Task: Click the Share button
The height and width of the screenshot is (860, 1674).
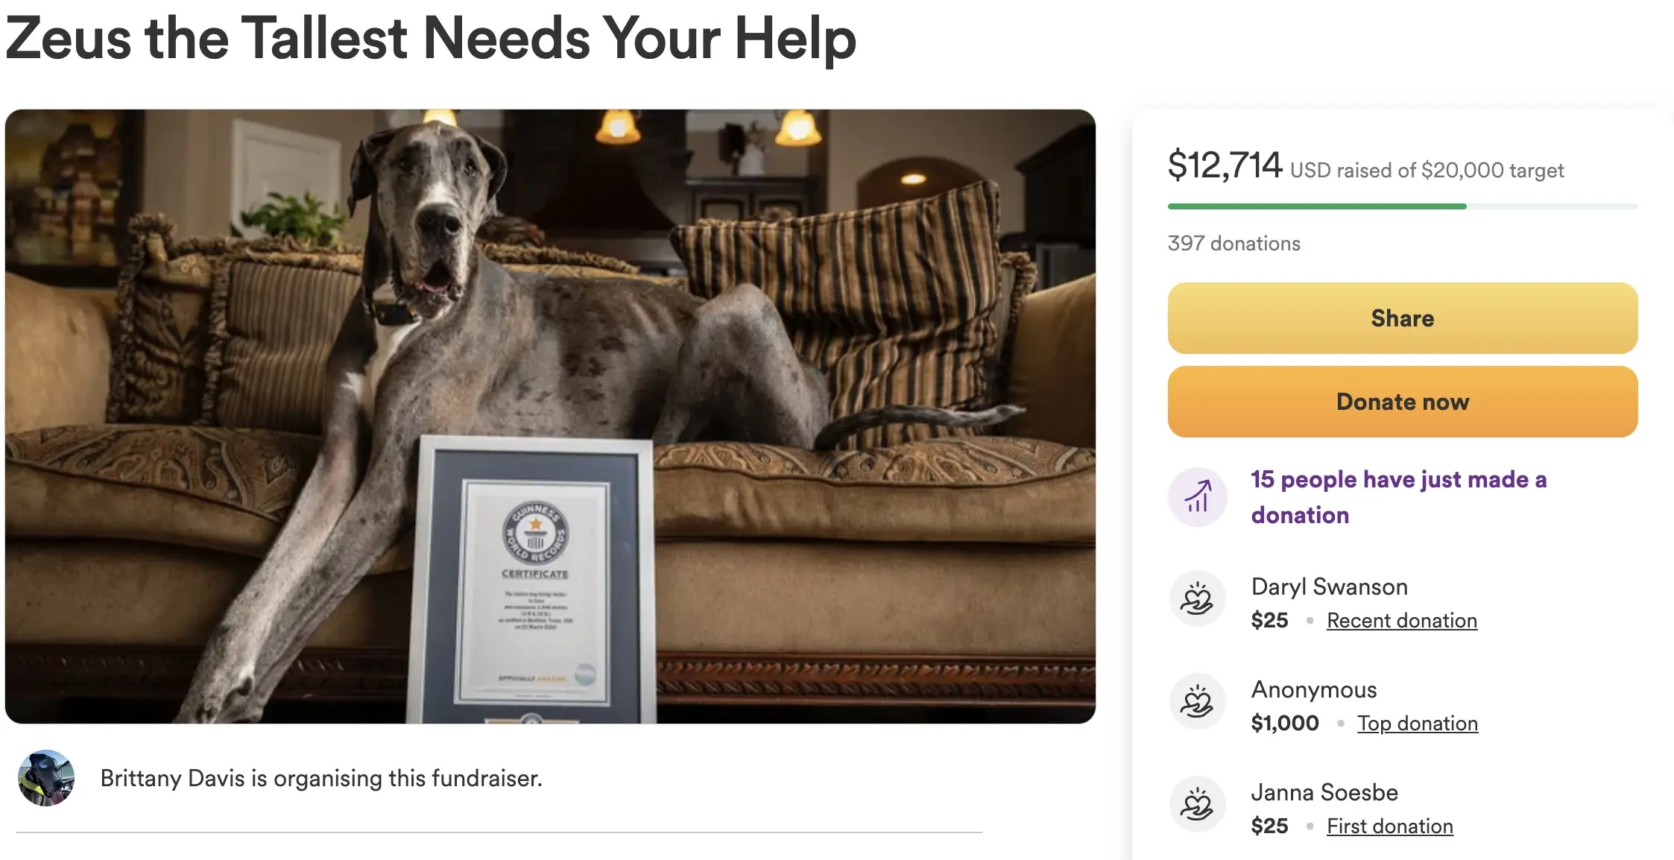Action: (x=1402, y=318)
